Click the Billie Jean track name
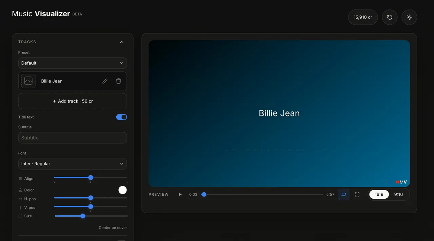This screenshot has width=434, height=241. (x=52, y=81)
